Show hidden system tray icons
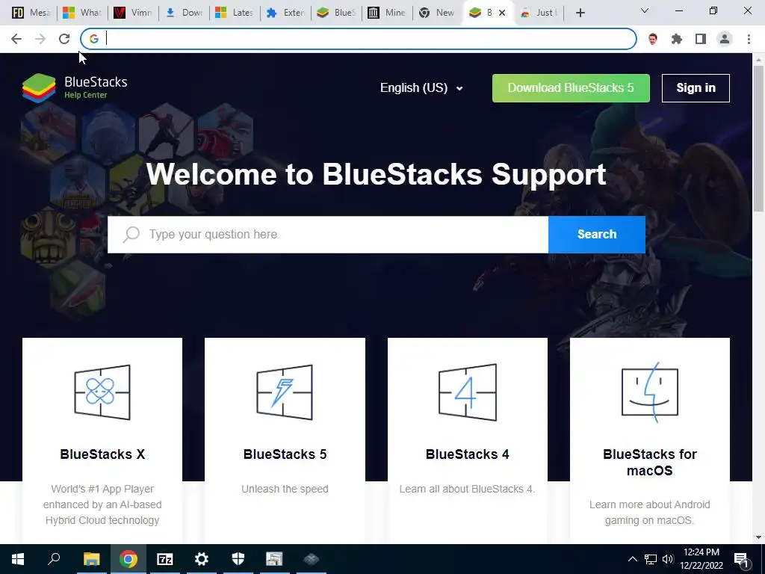The image size is (765, 574). (632, 559)
